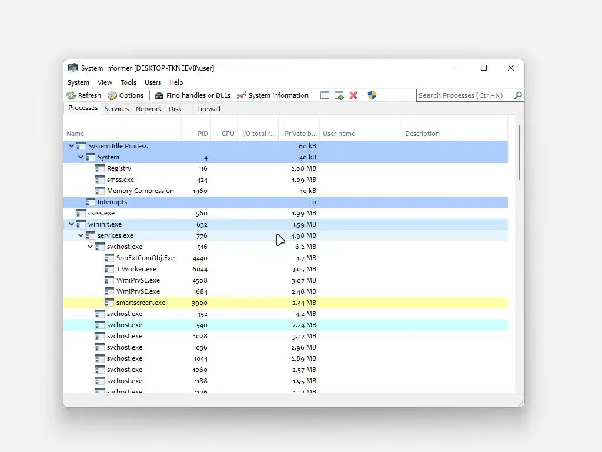This screenshot has height=452, width=602.
Task: Select the WmiPrvSE.exe row with PID 4508
Action: pos(286,280)
